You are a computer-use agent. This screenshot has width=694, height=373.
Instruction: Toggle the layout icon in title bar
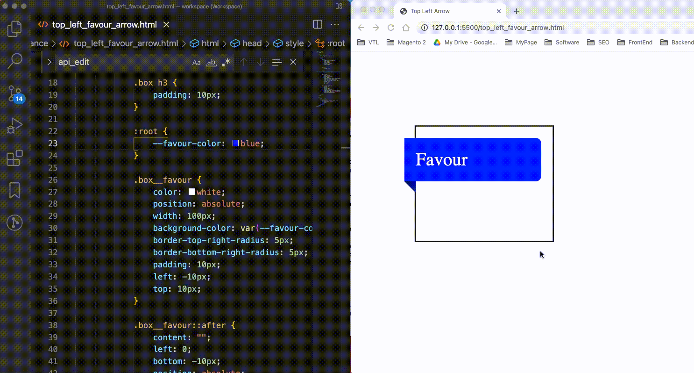[339, 7]
